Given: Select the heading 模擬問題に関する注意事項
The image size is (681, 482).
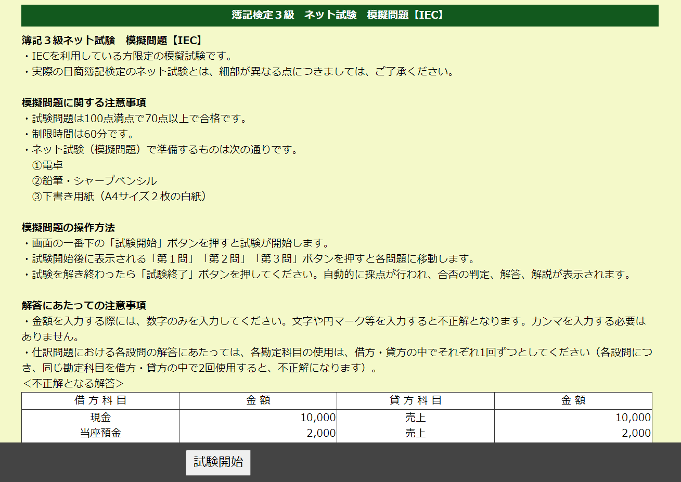Looking at the screenshot, I should 84,102.
